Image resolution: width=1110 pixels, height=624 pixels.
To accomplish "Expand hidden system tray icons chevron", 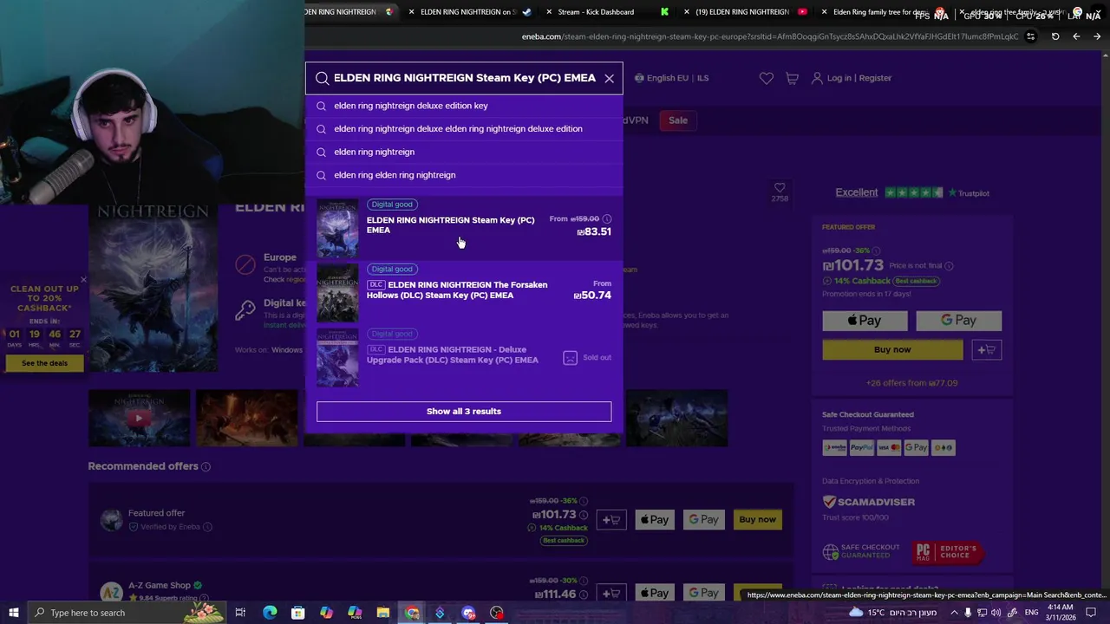I will 954,613.
